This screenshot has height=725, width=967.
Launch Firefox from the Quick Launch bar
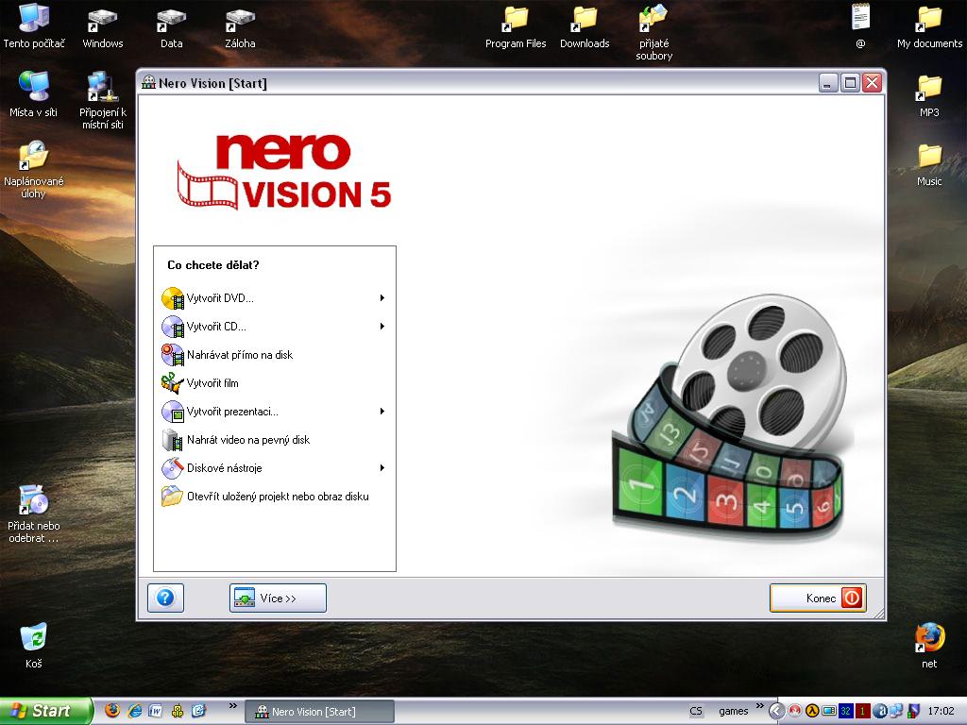pos(112,711)
